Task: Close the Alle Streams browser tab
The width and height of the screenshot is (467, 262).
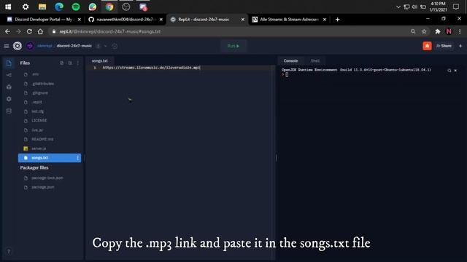Action: pos(325,20)
